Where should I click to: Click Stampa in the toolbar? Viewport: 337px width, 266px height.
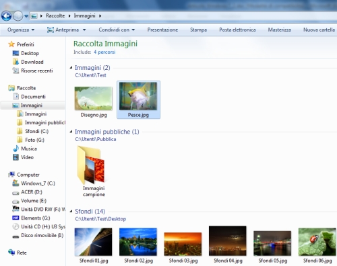click(198, 30)
